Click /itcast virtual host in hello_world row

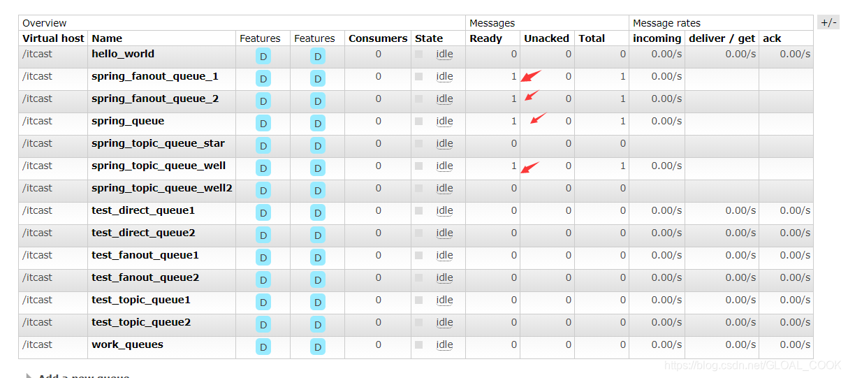click(x=37, y=54)
